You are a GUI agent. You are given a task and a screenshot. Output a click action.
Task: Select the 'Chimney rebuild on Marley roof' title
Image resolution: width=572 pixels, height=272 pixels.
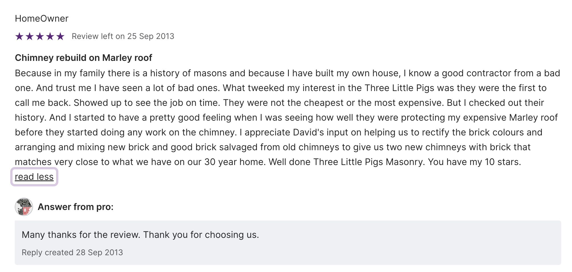83,58
